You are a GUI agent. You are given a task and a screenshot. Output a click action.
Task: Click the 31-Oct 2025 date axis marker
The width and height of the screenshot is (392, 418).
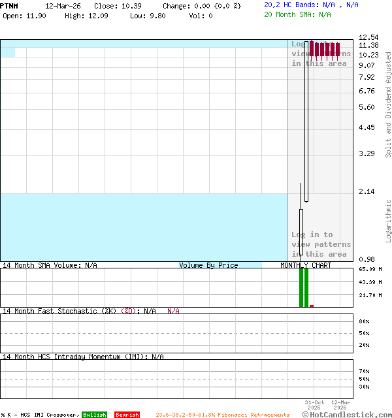314,405
